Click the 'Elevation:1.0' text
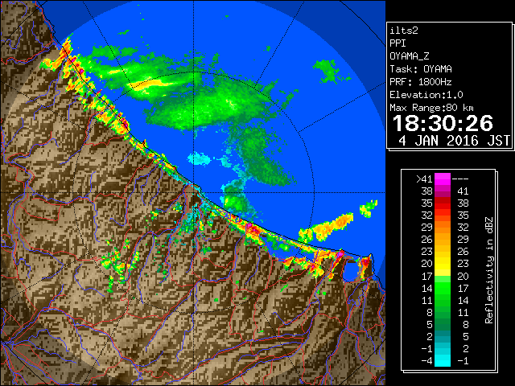 pos(426,95)
